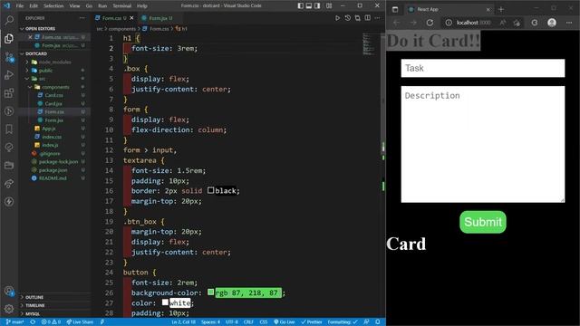Toggle the primary side bar layout icon
The image size is (580, 326).
pos(300,5)
